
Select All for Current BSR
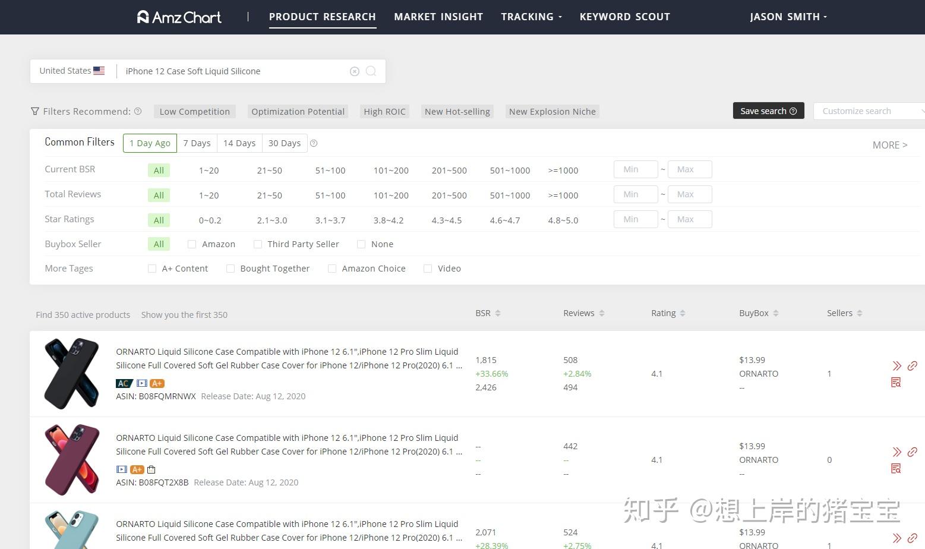159,171
